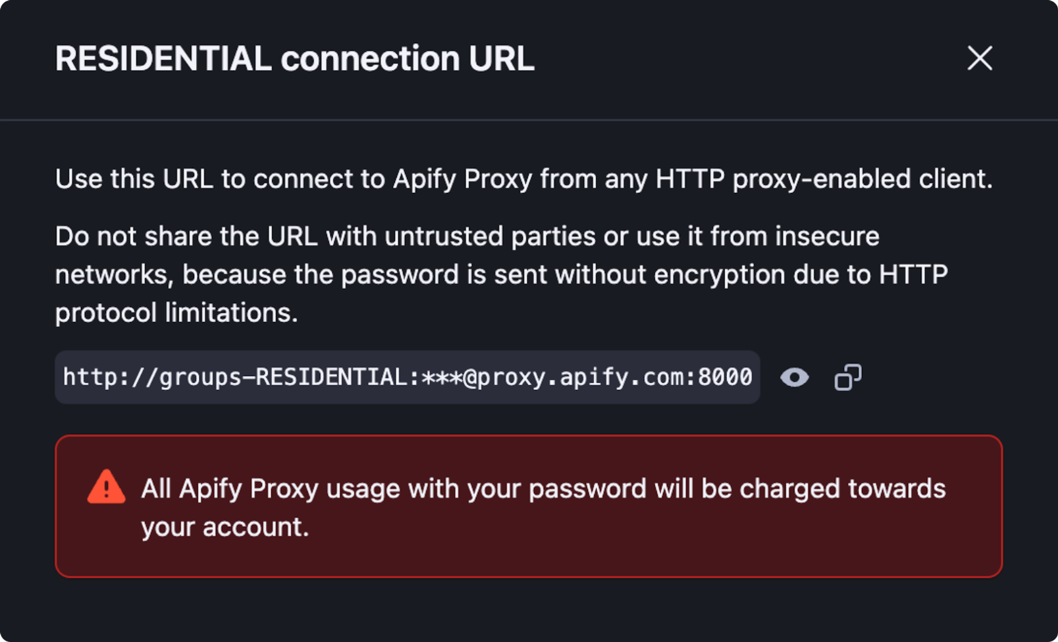Click the copy icon right of the eye
The height and width of the screenshot is (642, 1058).
(x=847, y=377)
